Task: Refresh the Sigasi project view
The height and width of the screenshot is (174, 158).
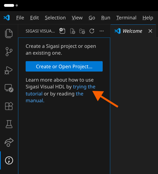Action: [92, 31]
